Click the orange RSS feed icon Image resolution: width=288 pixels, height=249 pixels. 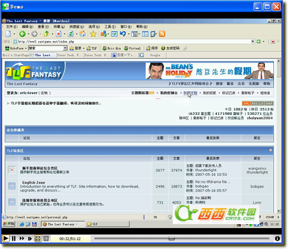pyautogui.click(x=162, y=34)
